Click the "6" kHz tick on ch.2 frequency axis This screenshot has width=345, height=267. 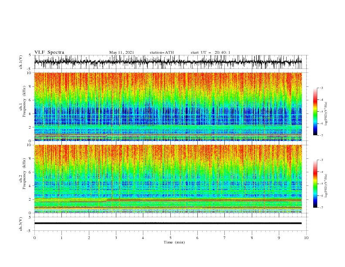(x=31, y=172)
